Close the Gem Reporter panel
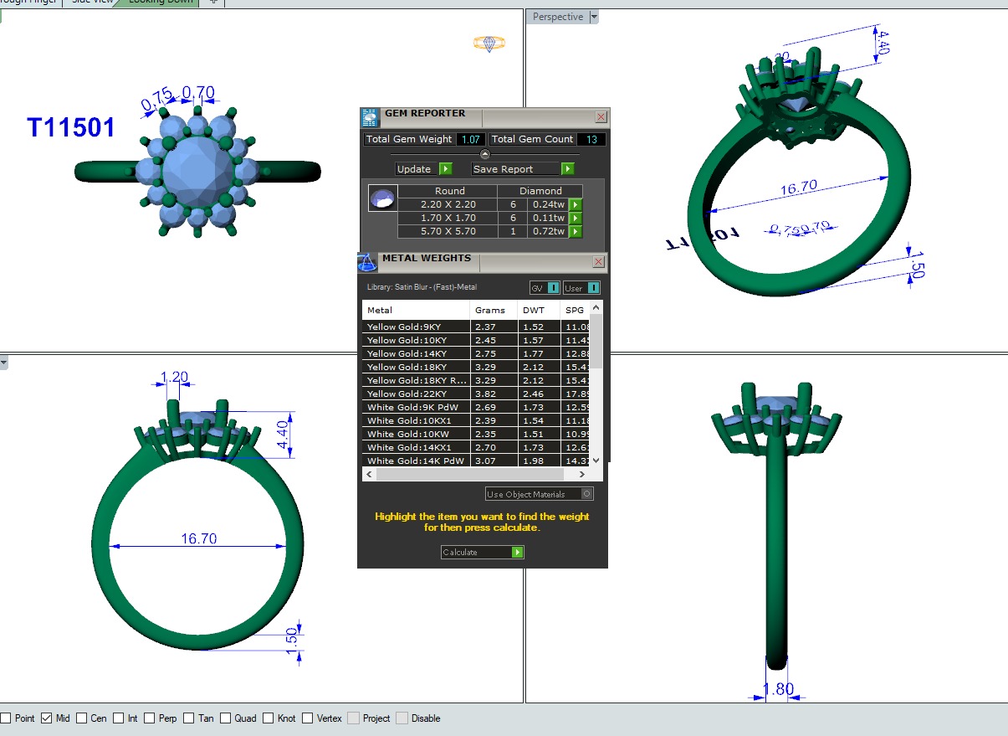This screenshot has width=1008, height=736. tap(601, 117)
